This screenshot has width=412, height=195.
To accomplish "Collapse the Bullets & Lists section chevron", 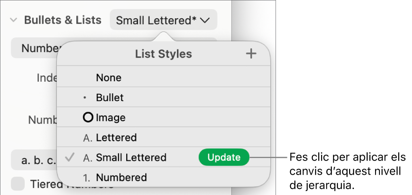I will point(14,20).
